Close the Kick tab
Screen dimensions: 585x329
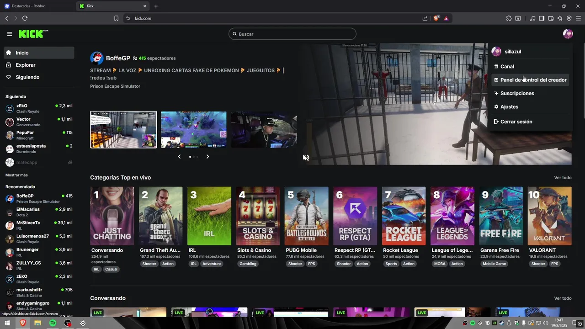(x=145, y=6)
